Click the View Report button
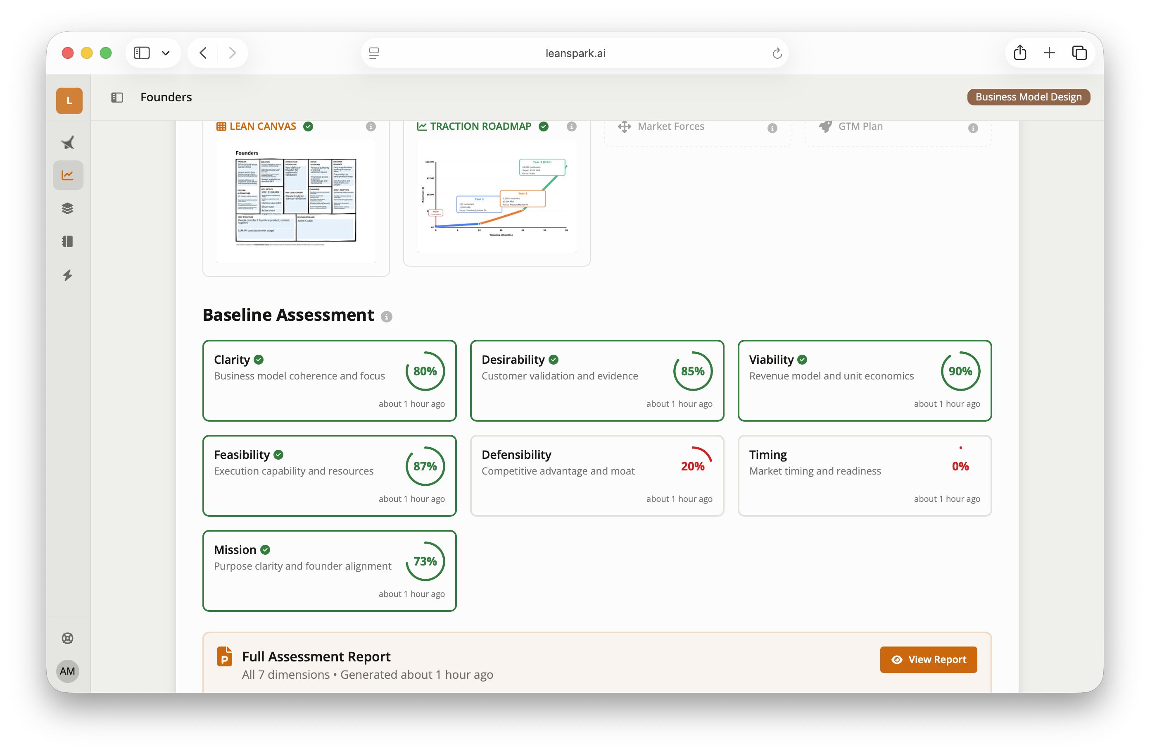1150x754 pixels. pos(928,659)
